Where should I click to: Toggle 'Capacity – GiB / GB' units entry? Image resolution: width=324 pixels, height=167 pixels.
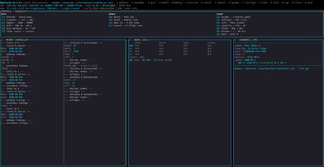tap(230, 26)
